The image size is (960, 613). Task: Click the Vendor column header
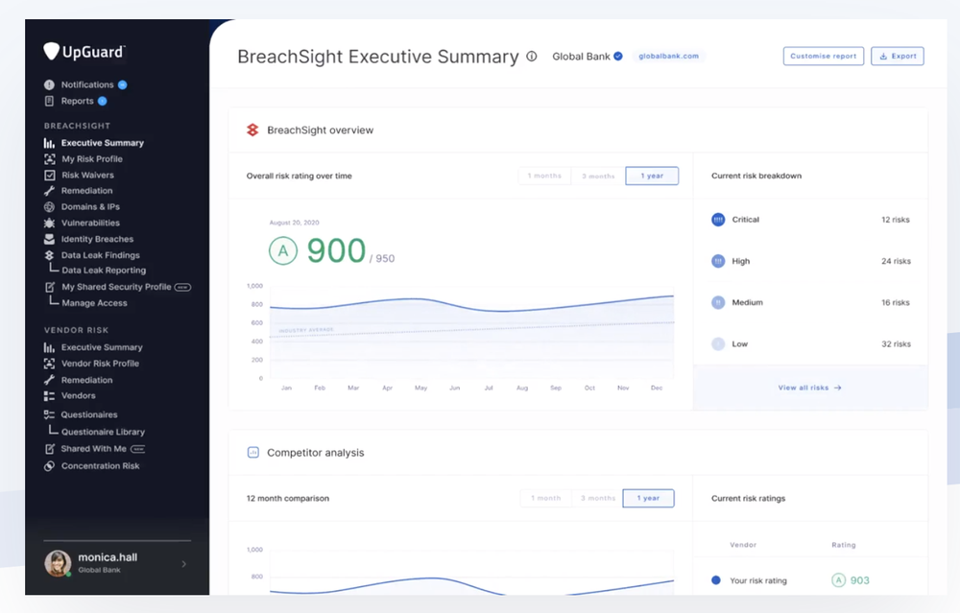tap(743, 545)
